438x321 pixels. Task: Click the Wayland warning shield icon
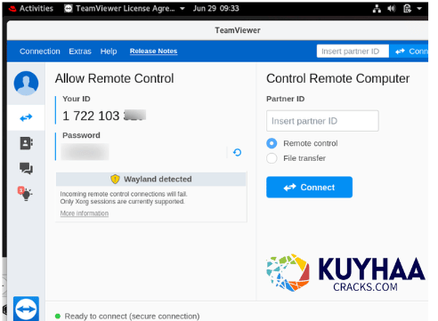click(115, 179)
